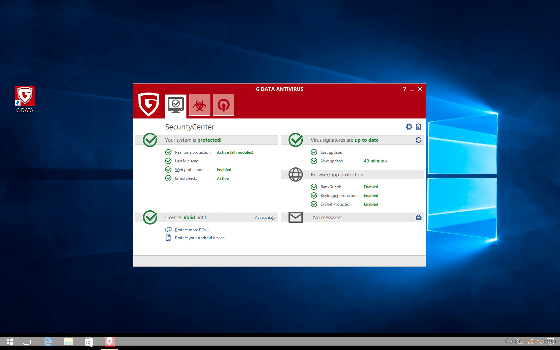Click the Access data link

click(x=265, y=218)
